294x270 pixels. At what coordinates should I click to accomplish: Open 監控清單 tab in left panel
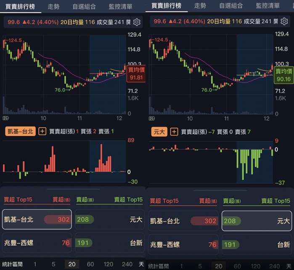click(120, 7)
